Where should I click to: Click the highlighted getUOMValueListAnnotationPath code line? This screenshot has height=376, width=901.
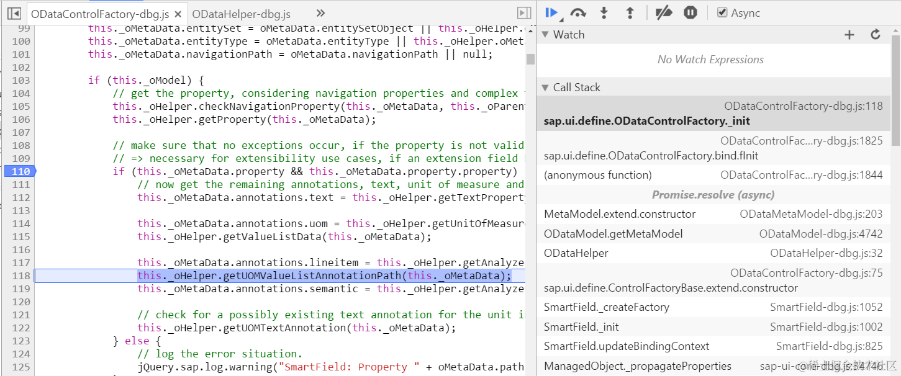coord(324,275)
